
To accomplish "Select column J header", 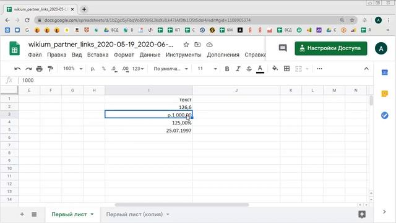I will click(x=236, y=90).
